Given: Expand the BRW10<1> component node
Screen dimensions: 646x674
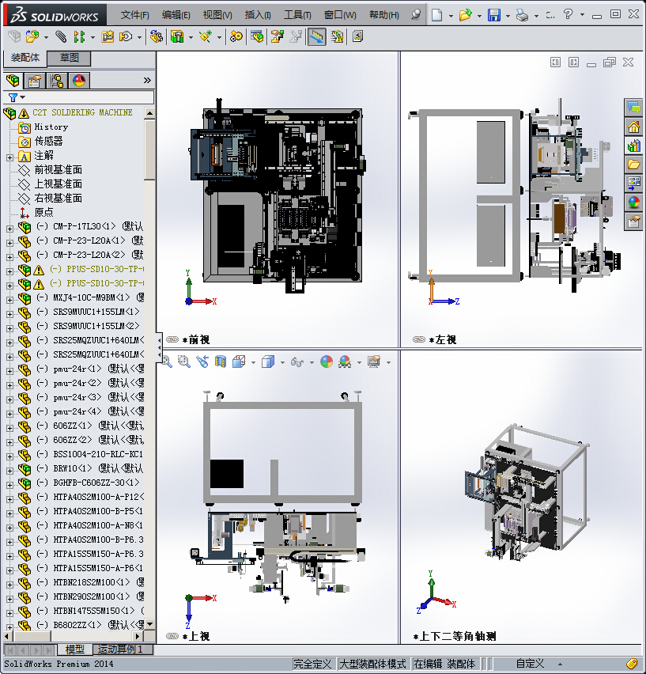Looking at the screenshot, I should pos(9,470).
